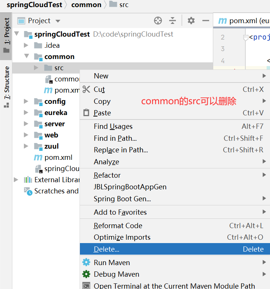Expand the server module
Screen dimensions: 270x289
click(26, 124)
